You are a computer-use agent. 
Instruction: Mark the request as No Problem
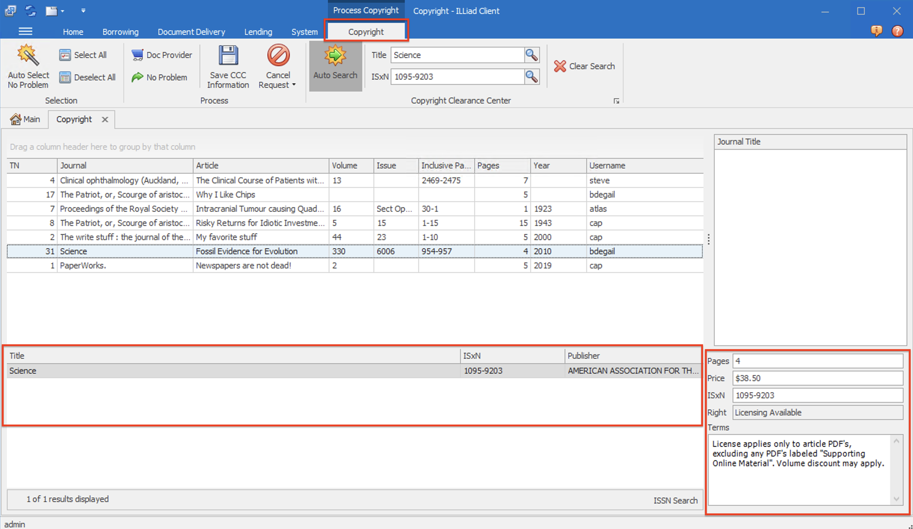point(138,77)
